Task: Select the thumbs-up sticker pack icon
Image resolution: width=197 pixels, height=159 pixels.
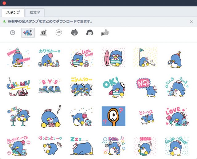Action: [105, 32]
